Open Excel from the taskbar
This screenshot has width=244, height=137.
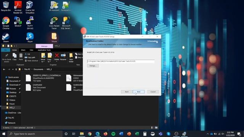137,134
